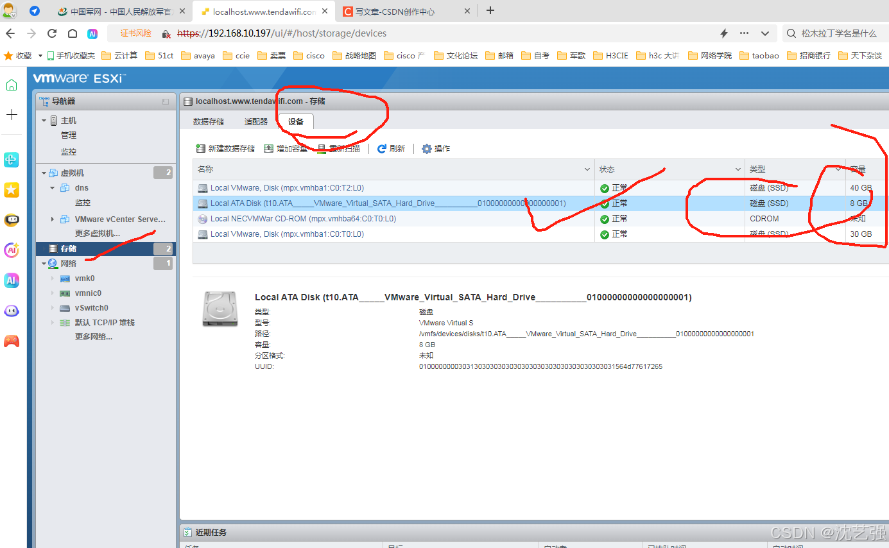
Task: Expand the VMware vCenter Server node
Action: pos(53,219)
